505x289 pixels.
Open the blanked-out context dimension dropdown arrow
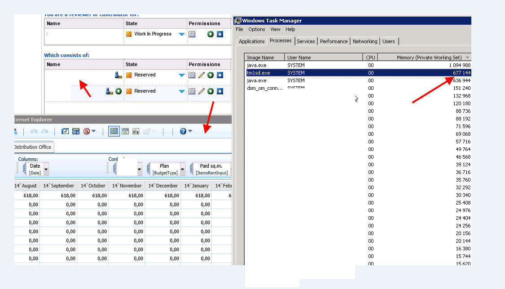pyautogui.click(x=139, y=169)
